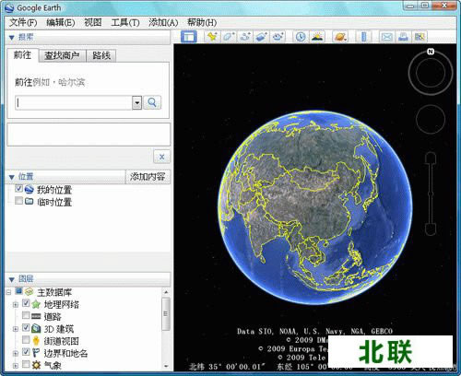Image resolution: width=461 pixels, height=376 pixels.
Task: Click the 道路 road icon
Action: 36,316
